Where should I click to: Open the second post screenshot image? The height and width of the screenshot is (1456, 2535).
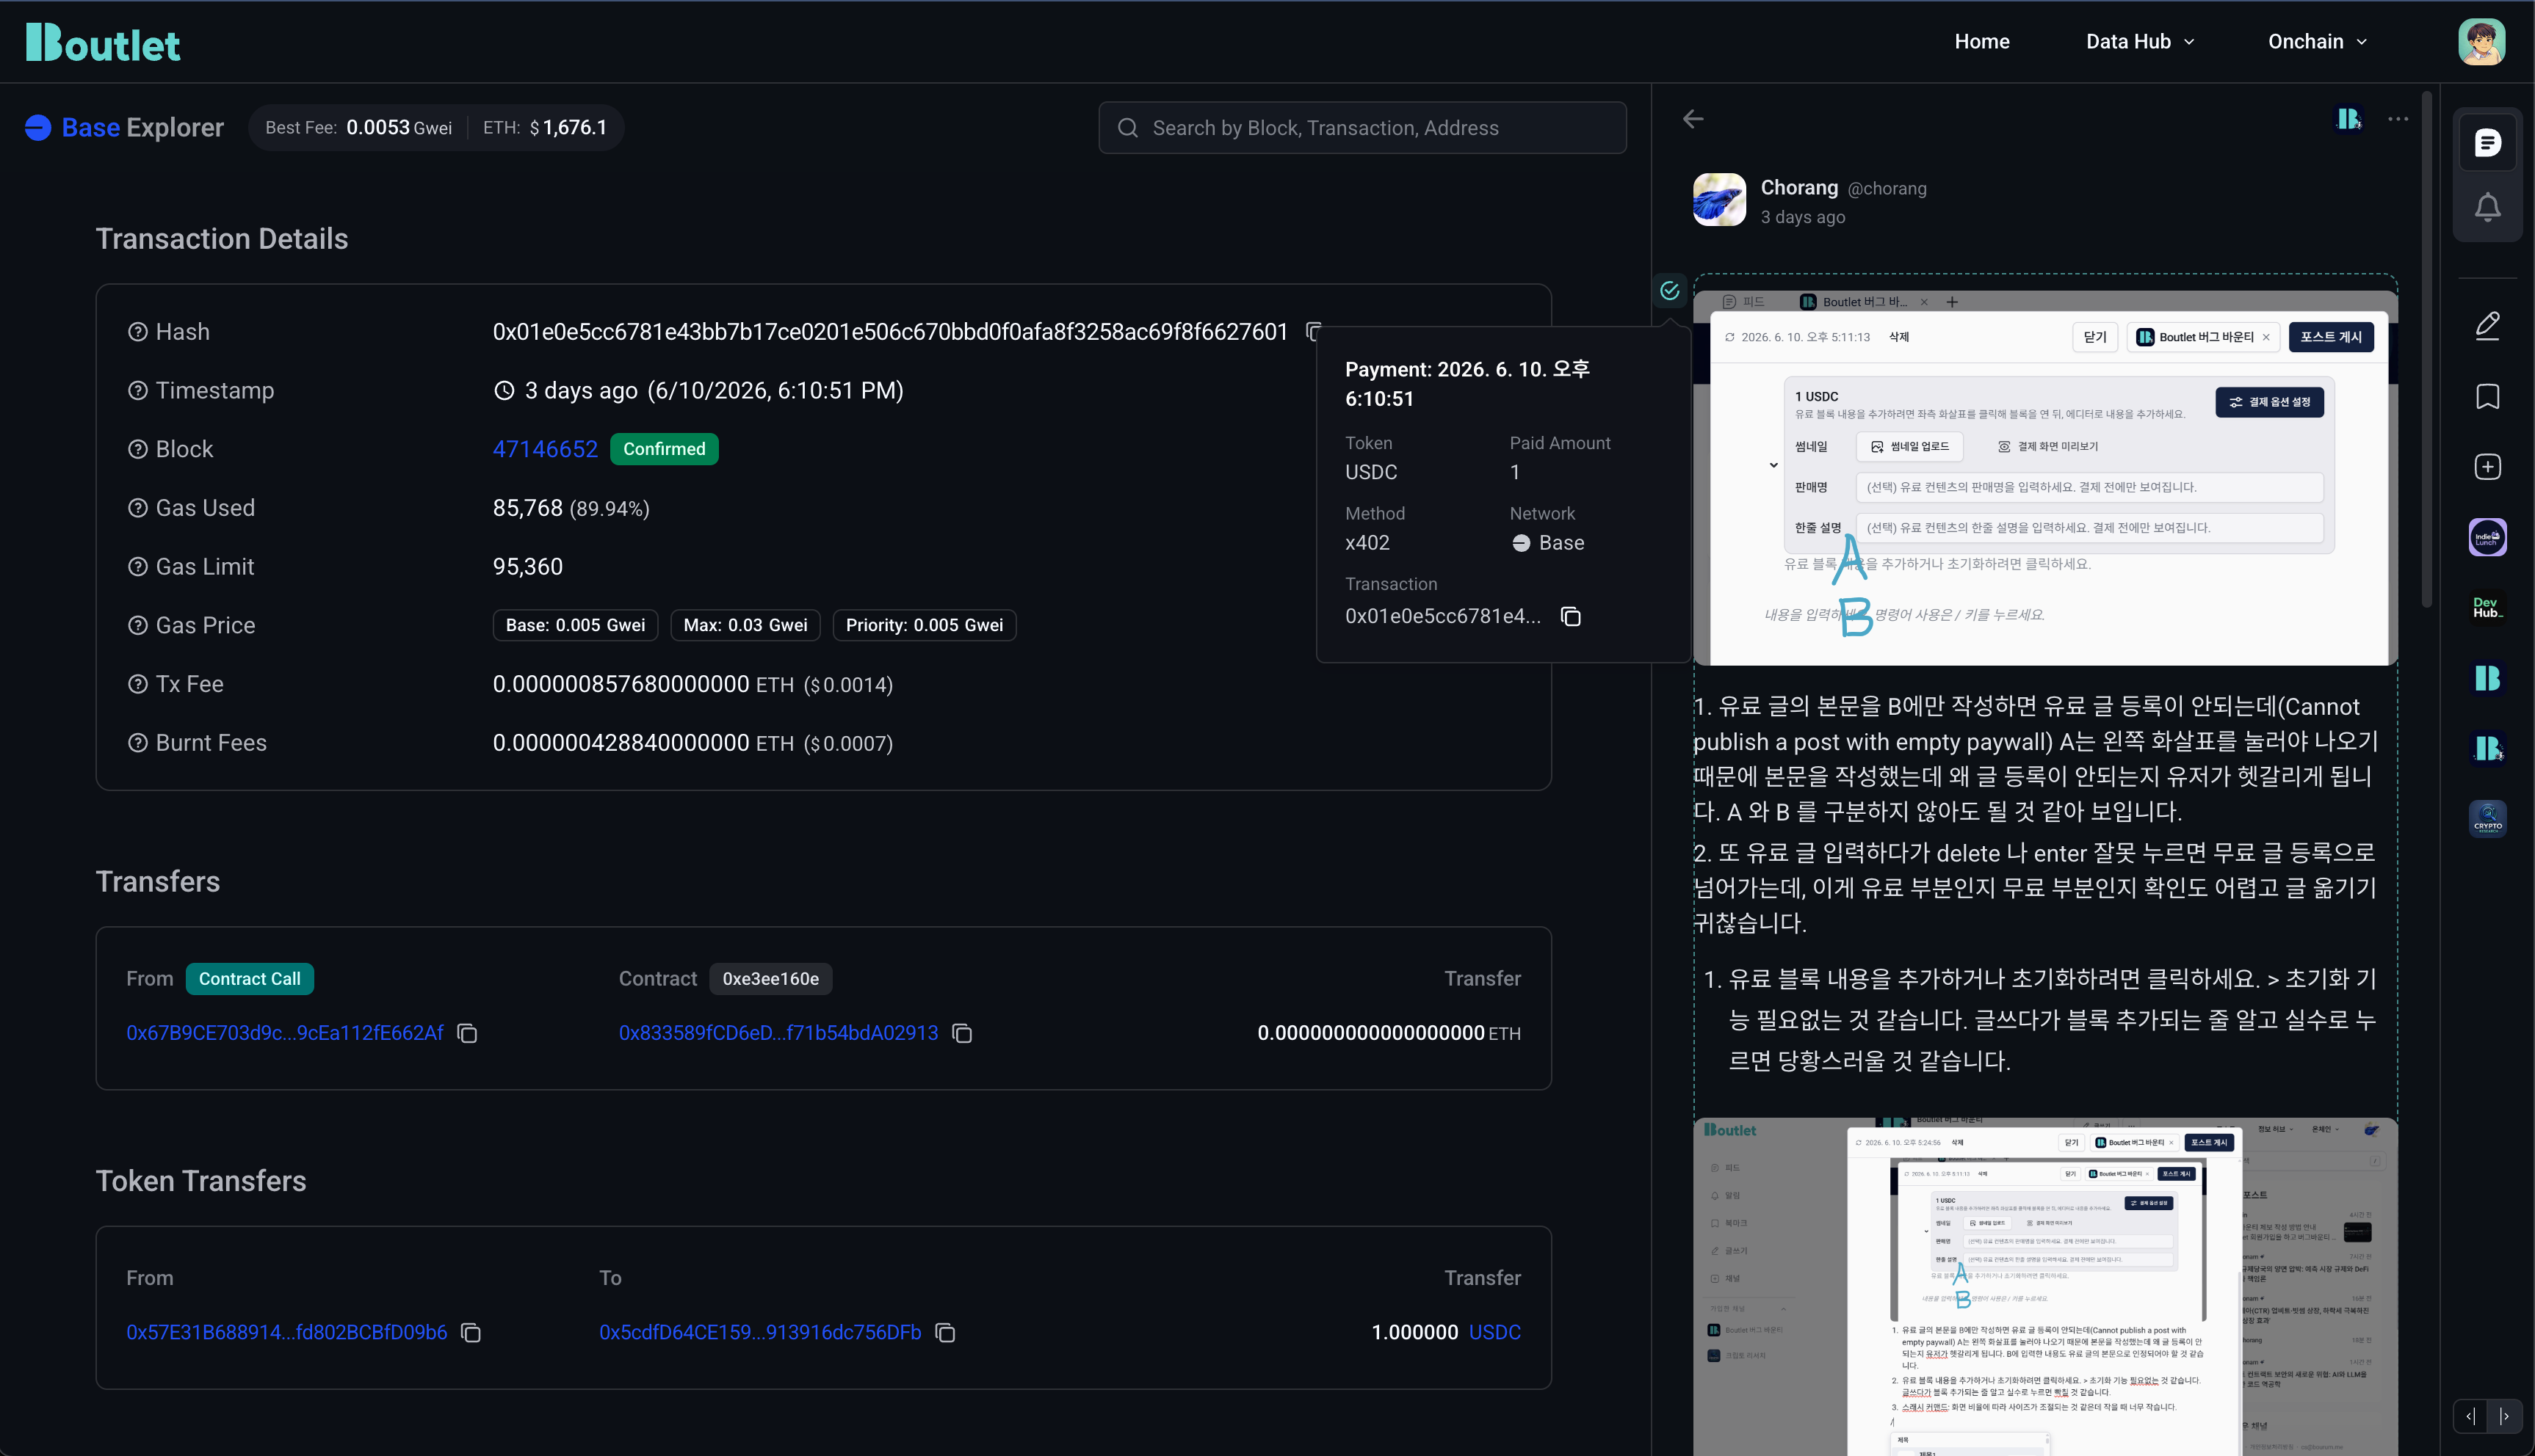[2044, 1287]
